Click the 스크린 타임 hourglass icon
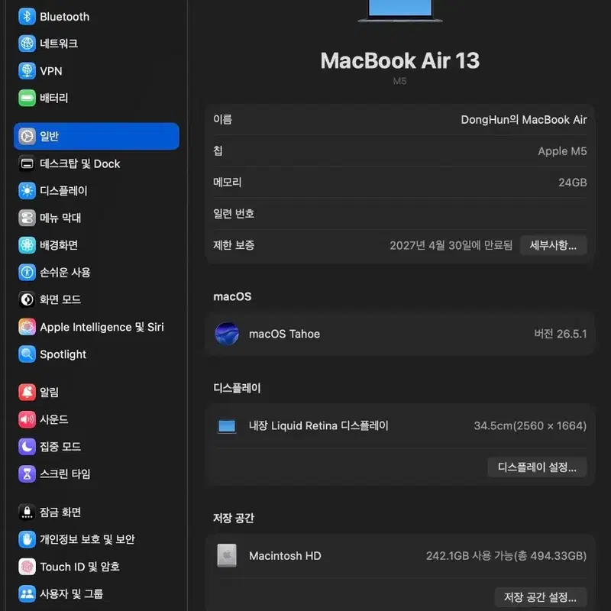611x611 pixels. (27, 474)
